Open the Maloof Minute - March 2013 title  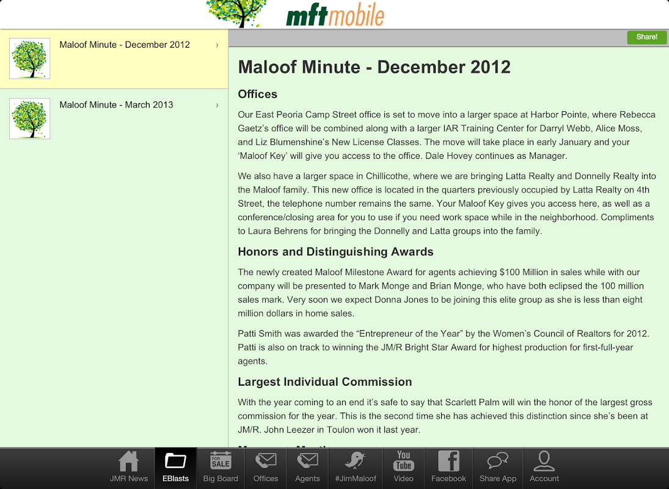pyautogui.click(x=116, y=105)
